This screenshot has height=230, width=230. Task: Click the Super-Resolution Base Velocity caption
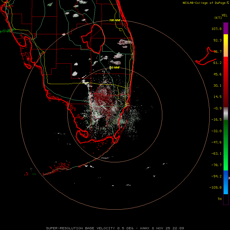(x=115, y=228)
